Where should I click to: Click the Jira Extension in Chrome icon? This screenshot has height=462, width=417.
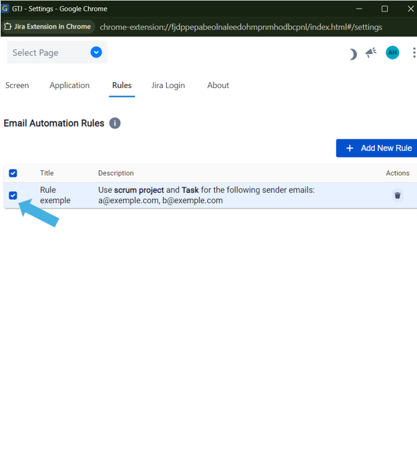tap(8, 27)
